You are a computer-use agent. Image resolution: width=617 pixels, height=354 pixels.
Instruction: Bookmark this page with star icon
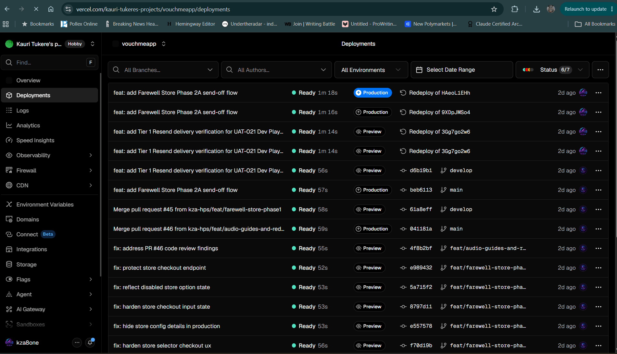coord(494,9)
